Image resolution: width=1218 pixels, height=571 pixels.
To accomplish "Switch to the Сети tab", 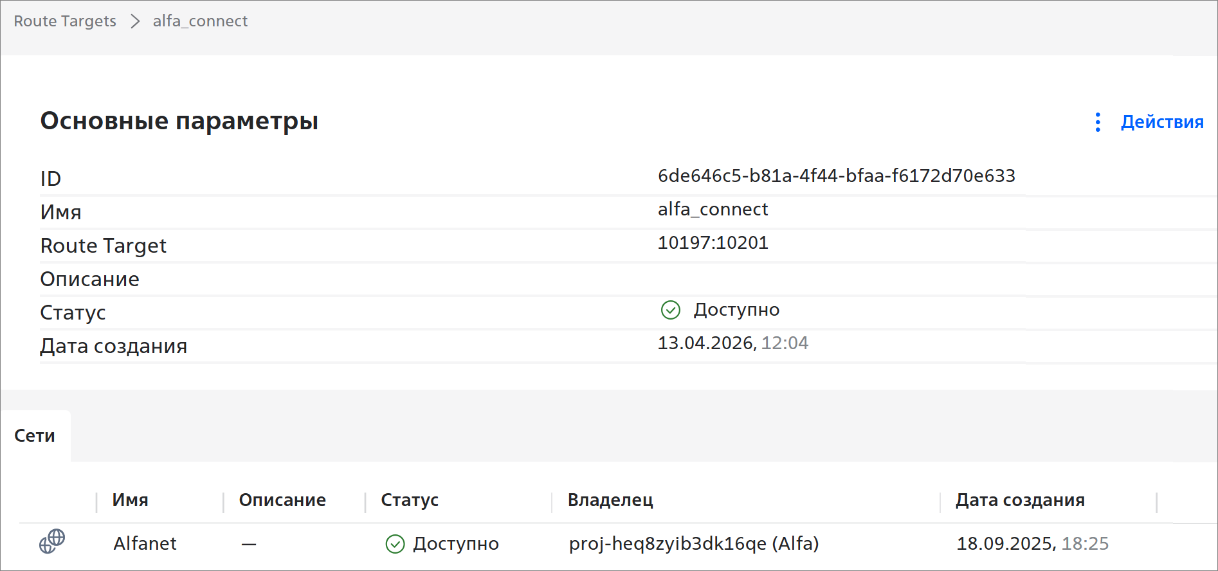I will click(35, 436).
